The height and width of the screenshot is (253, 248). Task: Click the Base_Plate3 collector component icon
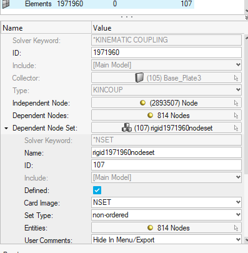click(139, 77)
